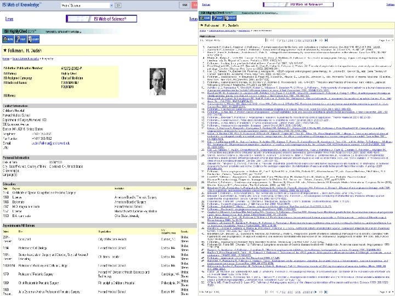Open the Web of Science product dropdown
The height and width of the screenshot is (296, 395).
point(87,5)
